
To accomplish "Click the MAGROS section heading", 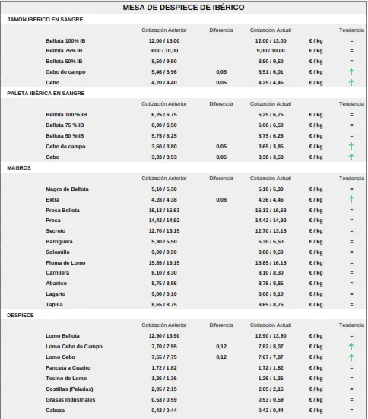I will [x=19, y=168].
